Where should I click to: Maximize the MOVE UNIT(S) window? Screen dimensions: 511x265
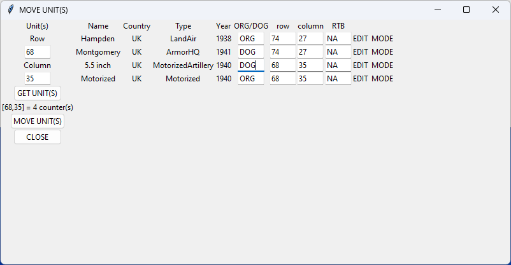466,10
